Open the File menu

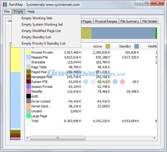(7, 12)
